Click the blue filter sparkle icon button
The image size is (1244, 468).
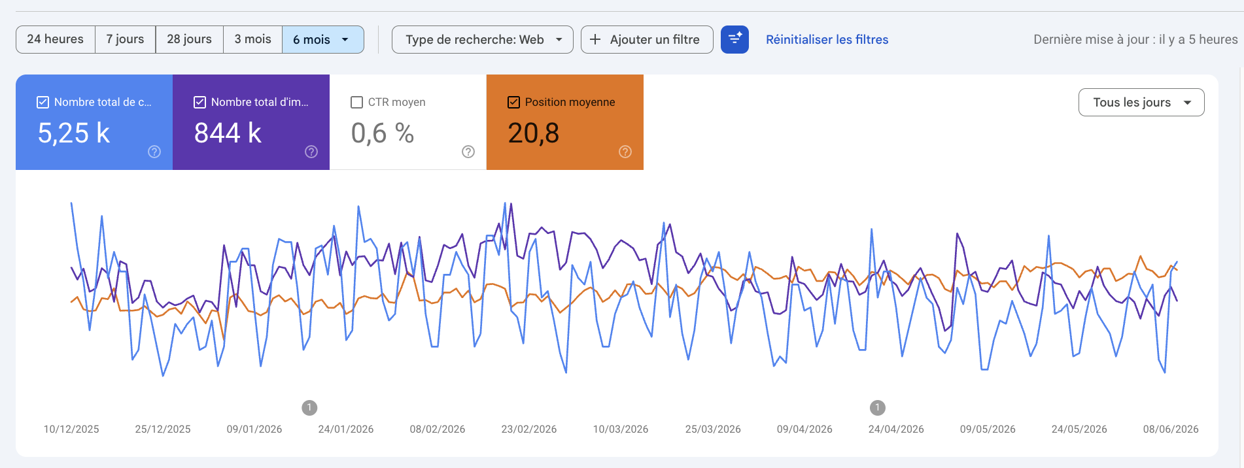(x=734, y=39)
